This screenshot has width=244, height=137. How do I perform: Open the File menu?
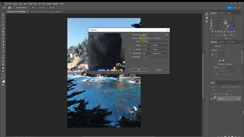(6, 4)
